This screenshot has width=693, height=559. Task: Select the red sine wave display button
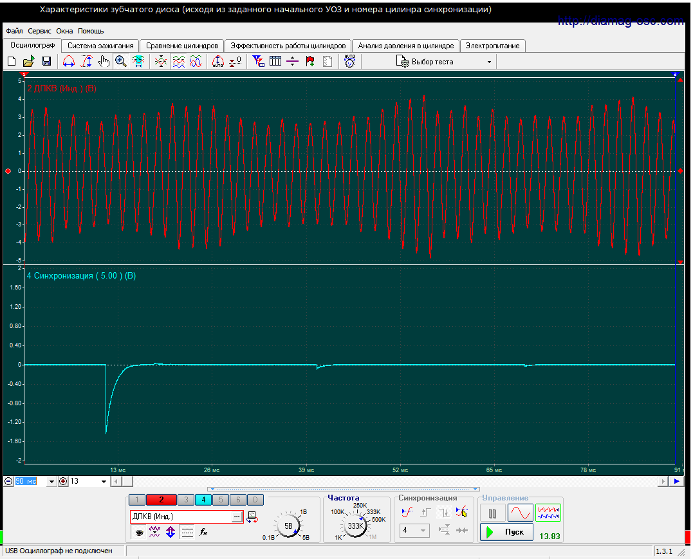pos(520,513)
